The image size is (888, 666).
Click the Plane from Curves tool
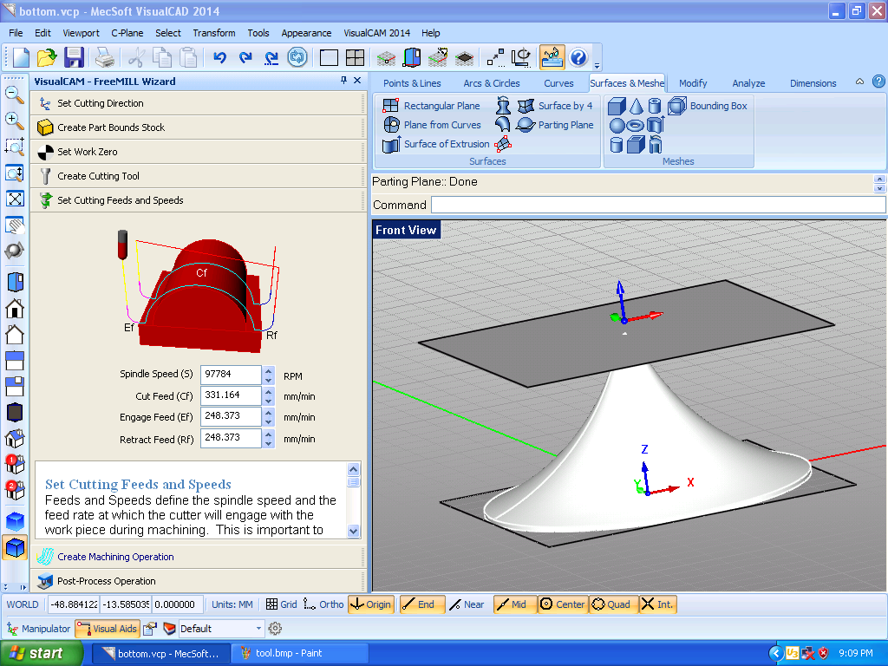(x=432, y=125)
